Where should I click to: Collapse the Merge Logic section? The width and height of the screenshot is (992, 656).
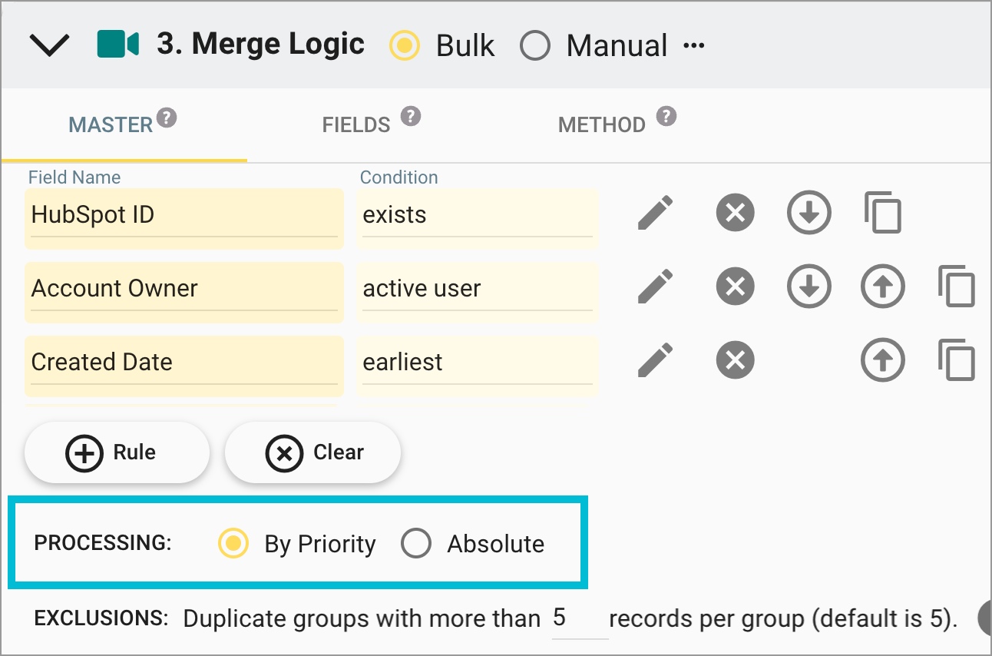click(49, 45)
